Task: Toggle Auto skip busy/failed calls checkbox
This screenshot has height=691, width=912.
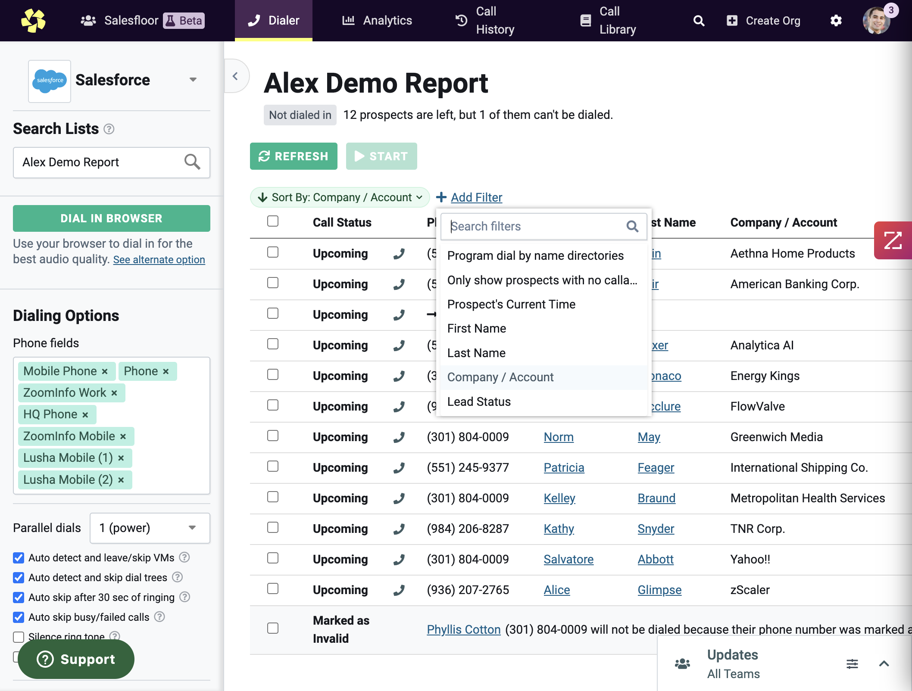Action: point(19,617)
